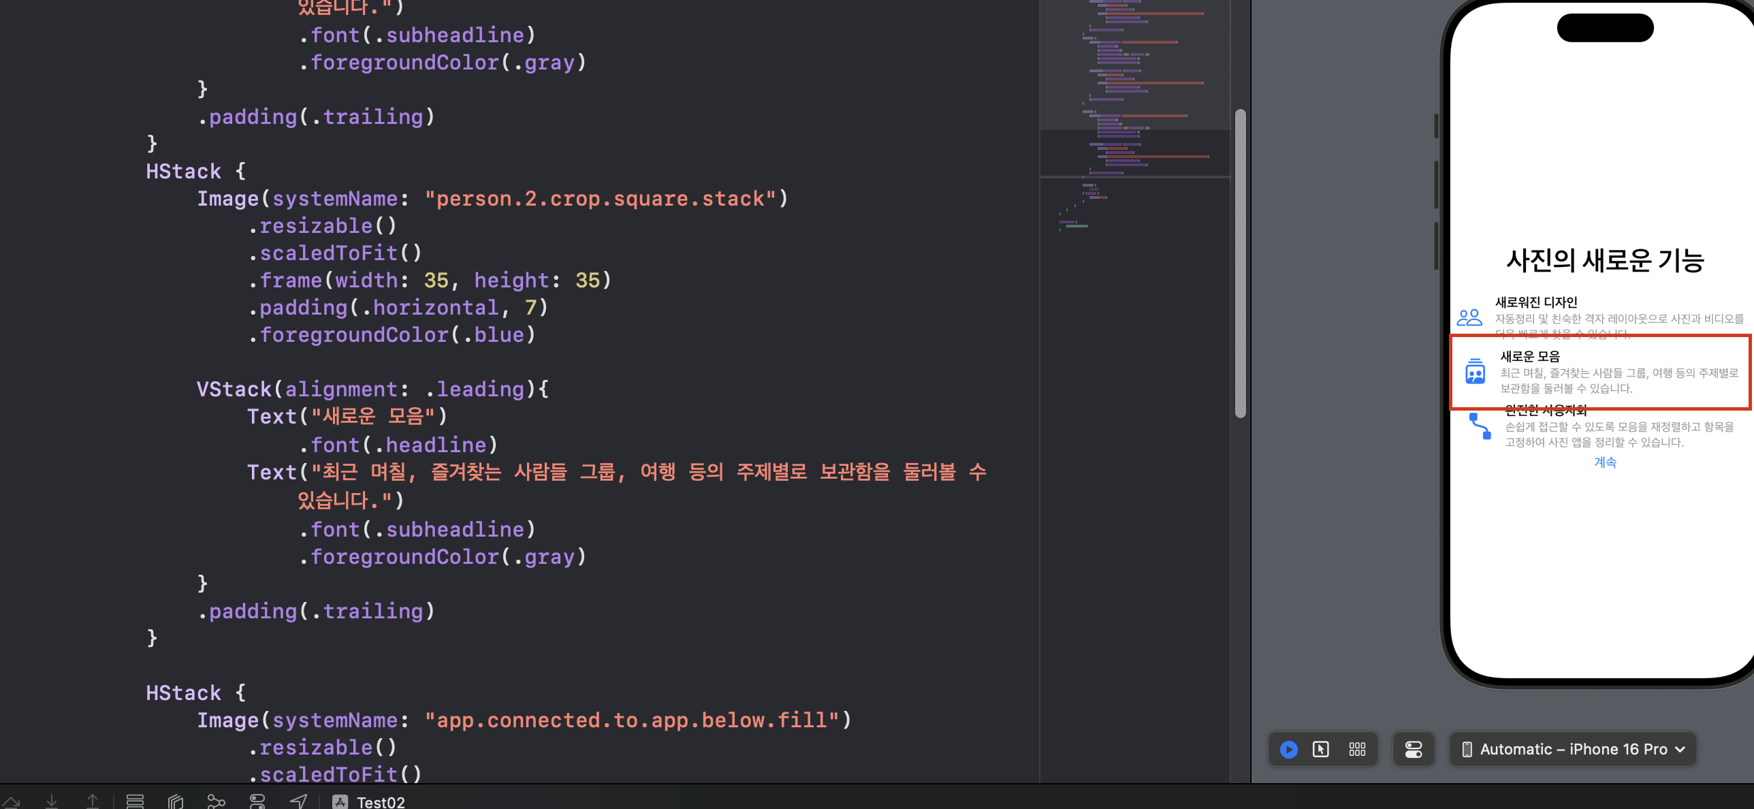Click 새로워진 디자인 heading in preview
Viewport: 1754px width, 809px height.
coord(1536,302)
